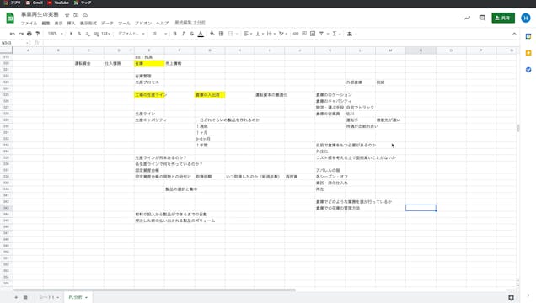Create a filter

[321, 34]
